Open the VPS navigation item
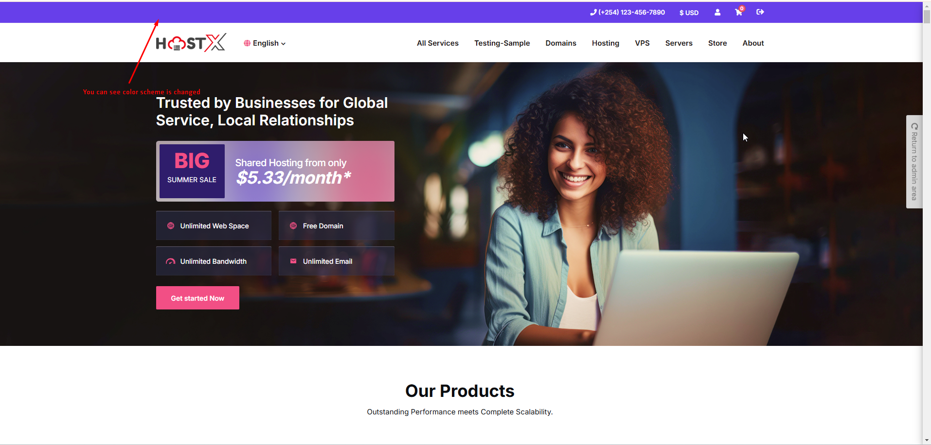 point(642,43)
